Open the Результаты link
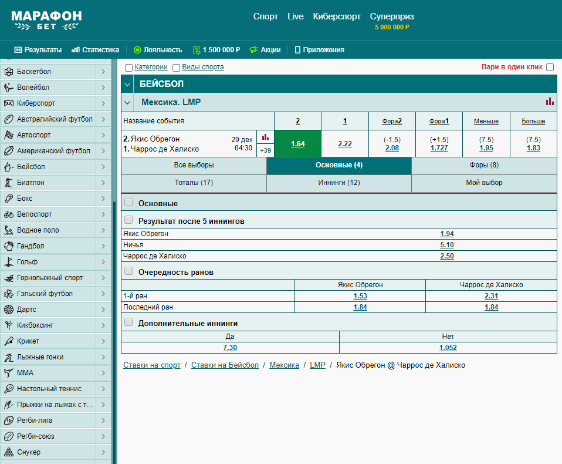Viewport: 562px width, 464px height. pos(38,50)
